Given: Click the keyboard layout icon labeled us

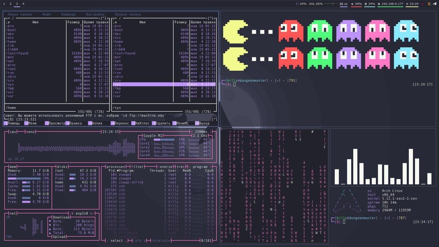Looking at the screenshot, I should [342, 4].
